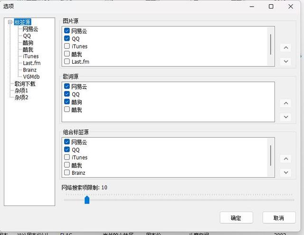Click the 确定 button
304x235 pixels.
(237, 218)
